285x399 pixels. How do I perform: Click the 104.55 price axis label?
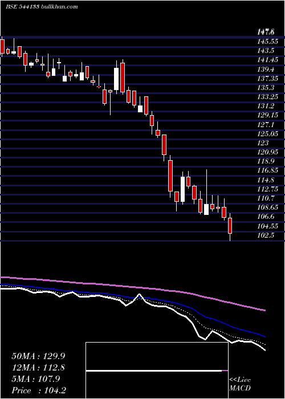[267, 226]
